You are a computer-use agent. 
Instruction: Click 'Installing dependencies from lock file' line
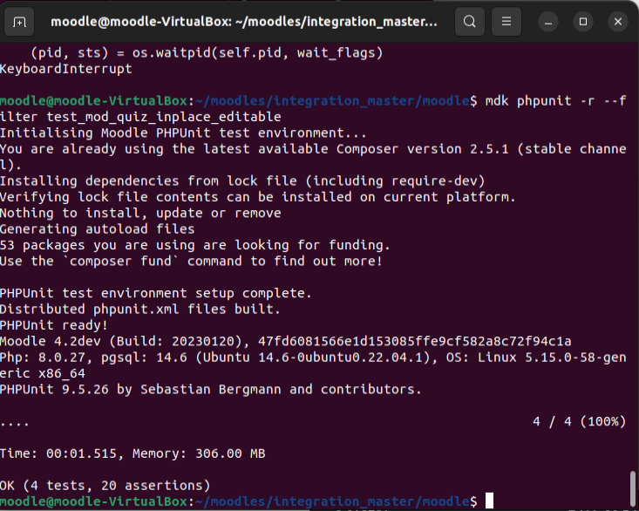(242, 181)
